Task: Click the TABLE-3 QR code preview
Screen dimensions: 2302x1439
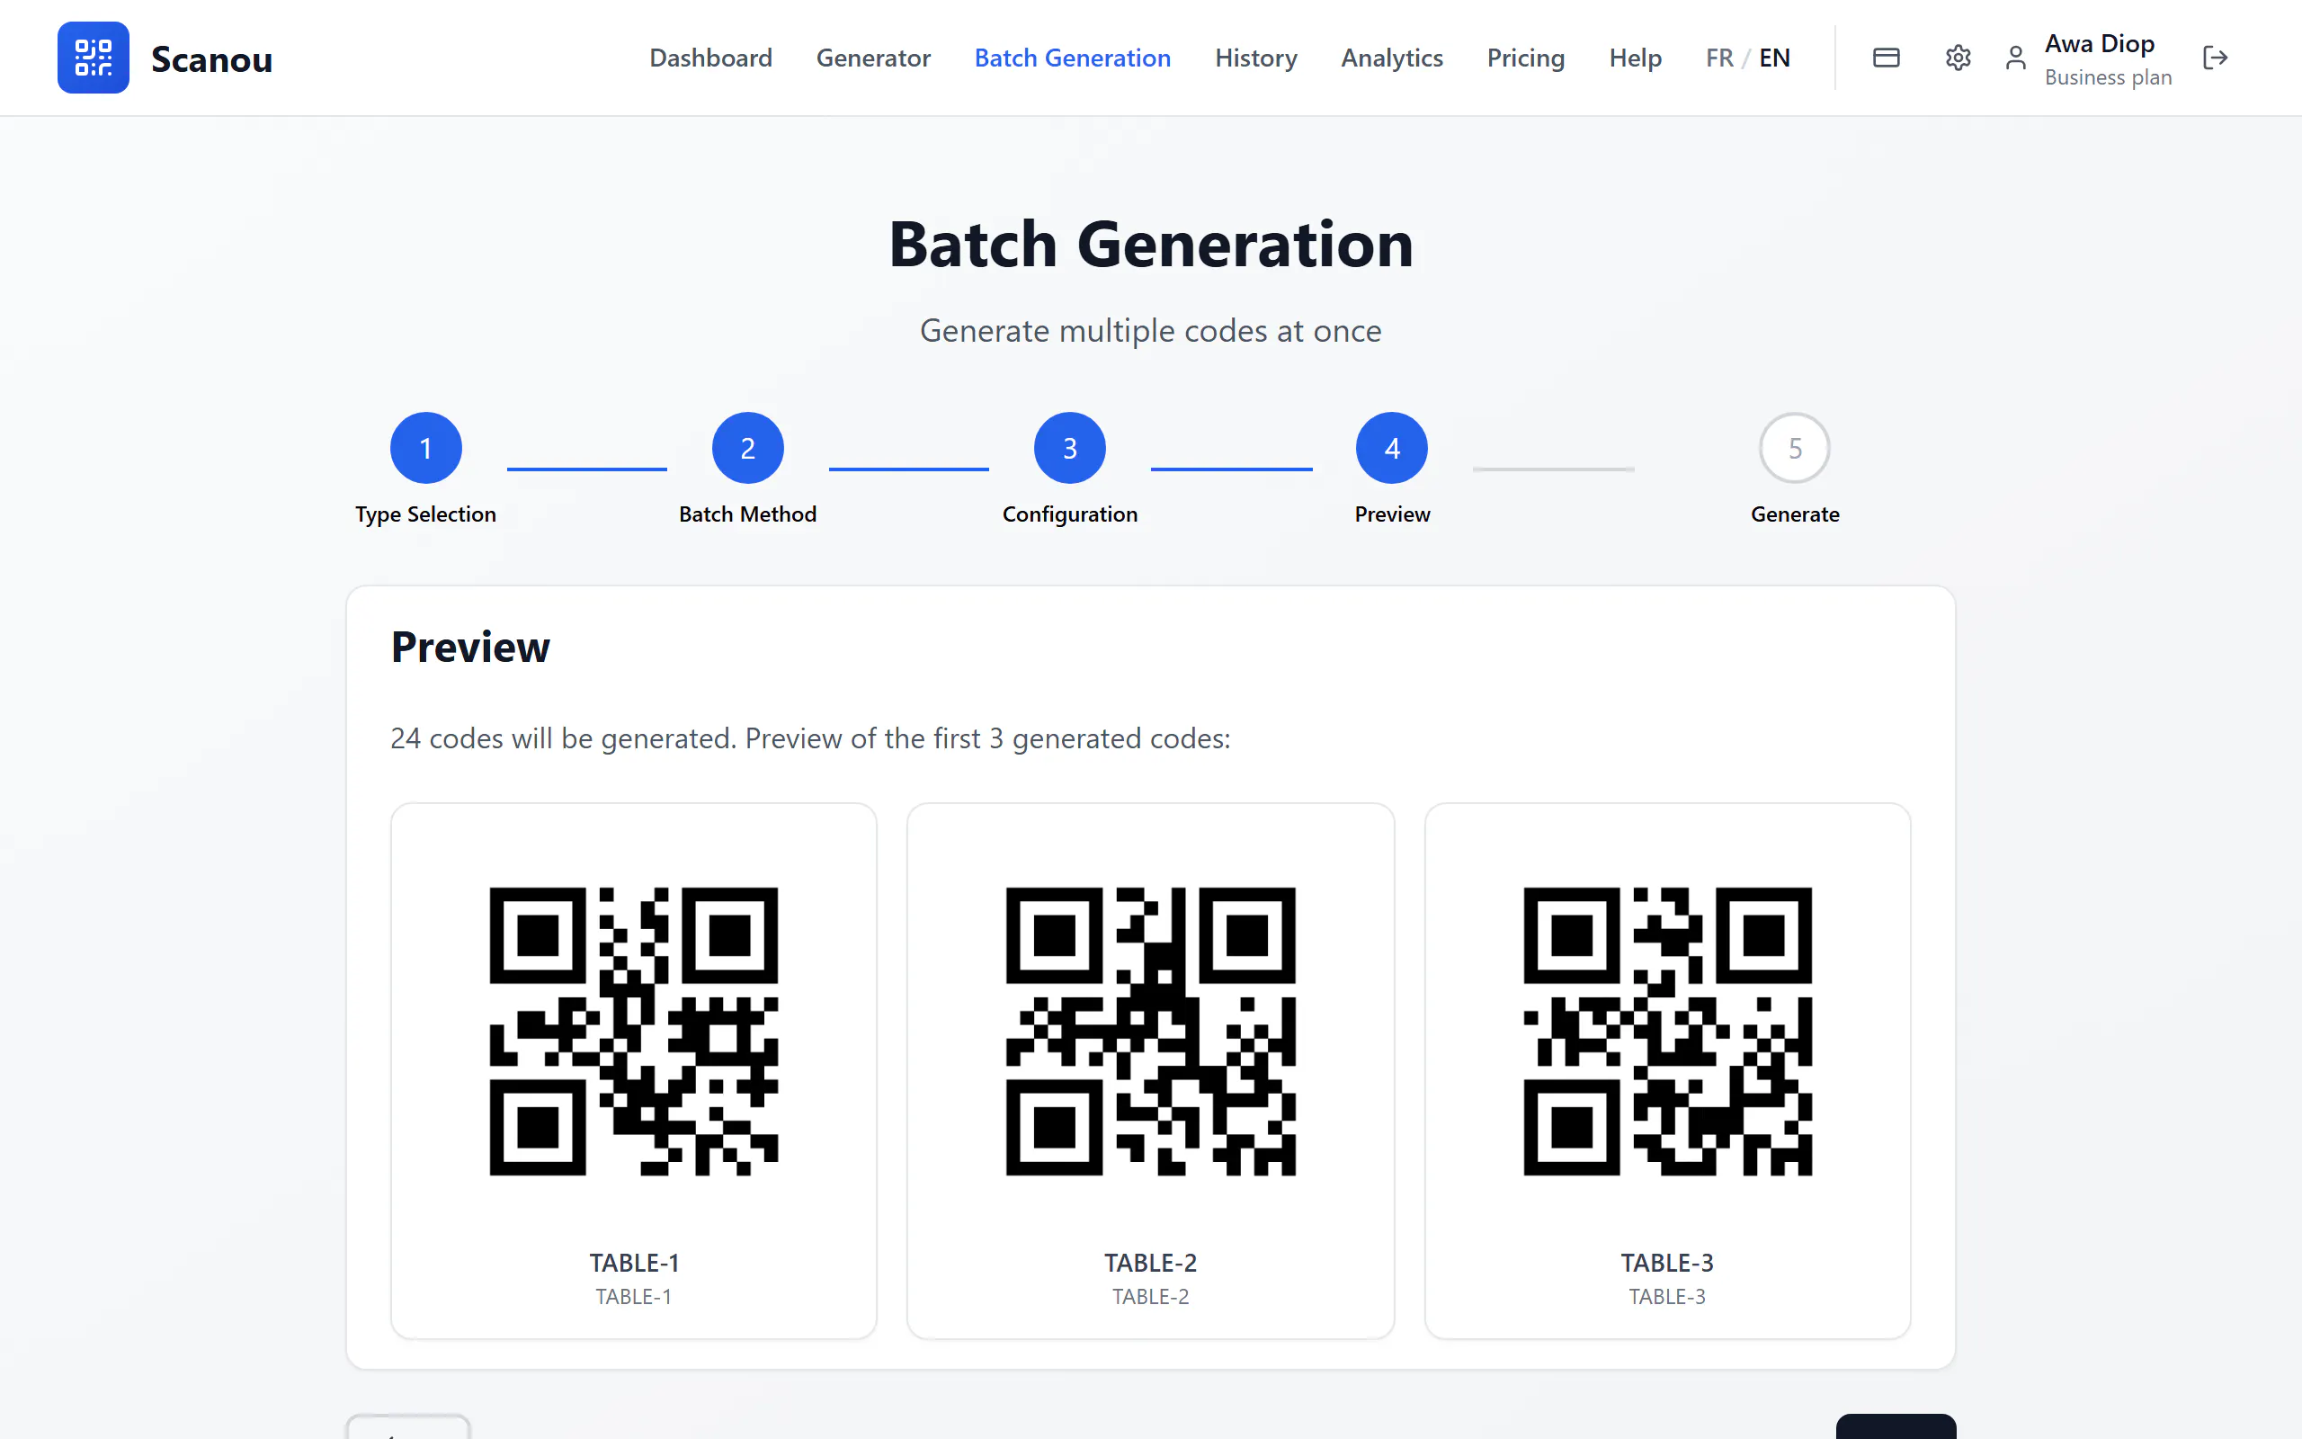Action: pos(1667,1032)
